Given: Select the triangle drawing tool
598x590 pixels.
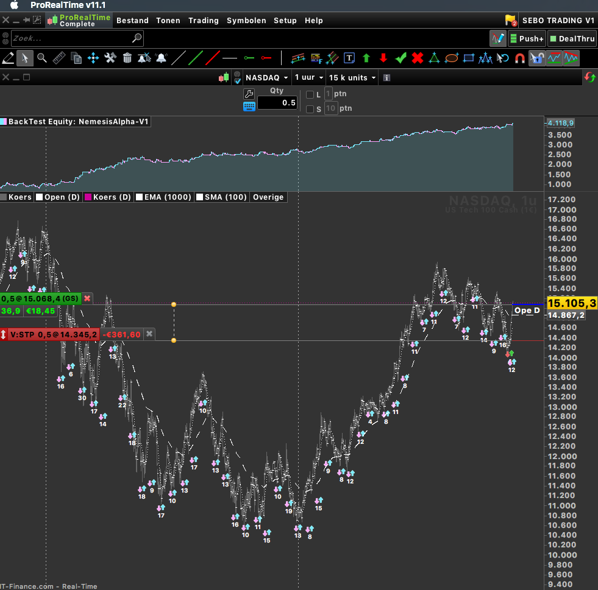Looking at the screenshot, I should (434, 58).
